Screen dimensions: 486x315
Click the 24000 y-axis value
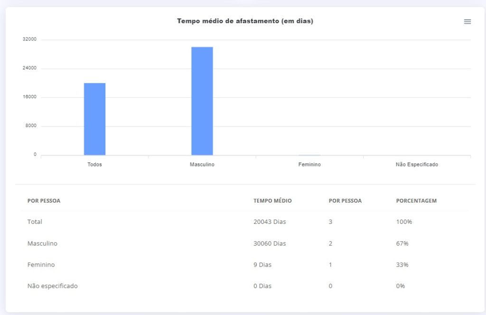pos(29,68)
